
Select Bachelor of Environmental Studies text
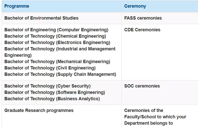(x=41, y=18)
